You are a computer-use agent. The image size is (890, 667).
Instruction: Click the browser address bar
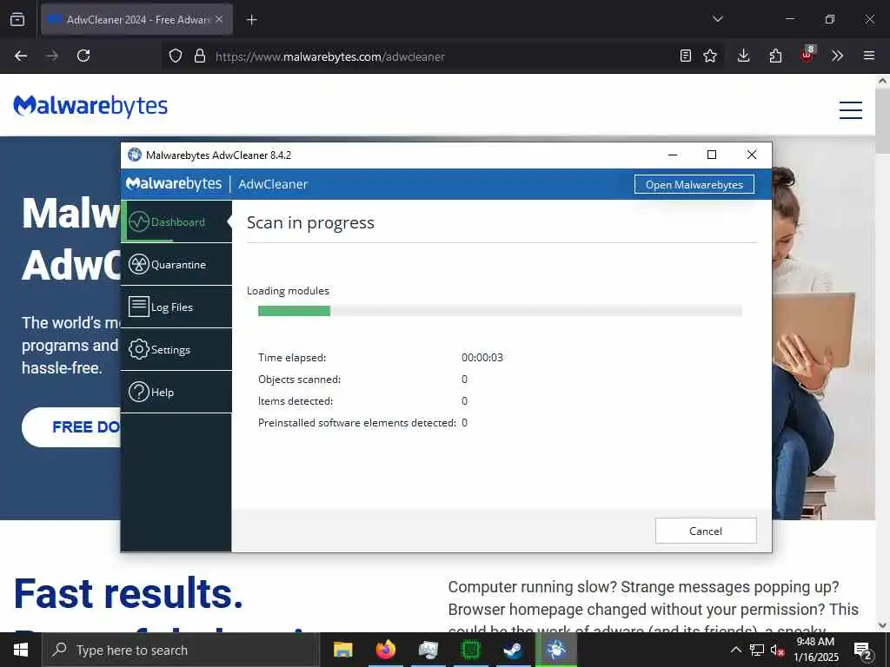[442, 56]
